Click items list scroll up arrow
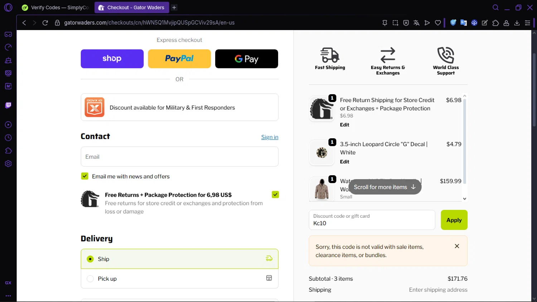This screenshot has height=302, width=537. coord(465,96)
